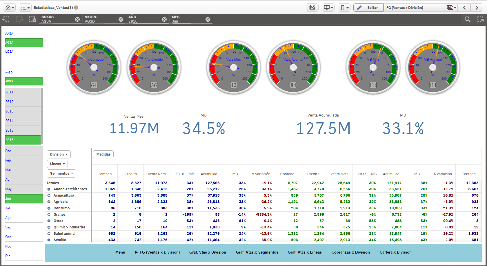Image resolution: width=487 pixels, height=266 pixels.
Task: Deselect company AGSA
Action: [24, 43]
